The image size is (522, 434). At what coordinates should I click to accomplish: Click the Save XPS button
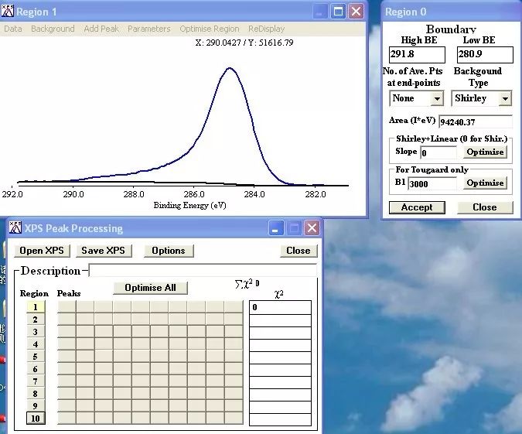[x=104, y=251]
